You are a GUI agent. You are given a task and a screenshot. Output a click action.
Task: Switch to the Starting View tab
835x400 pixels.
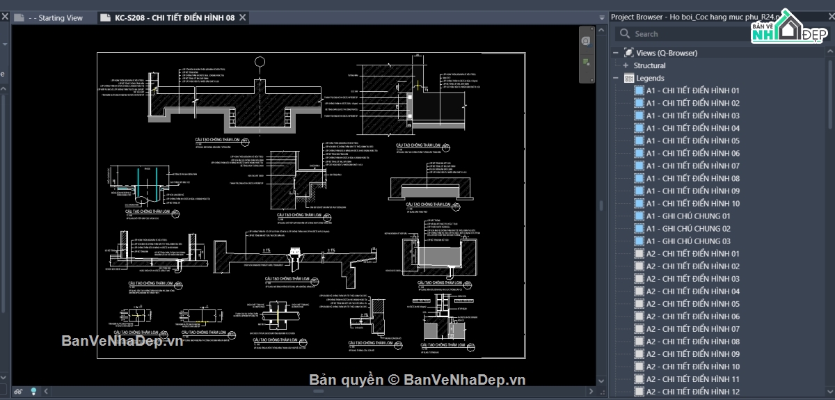click(56, 18)
